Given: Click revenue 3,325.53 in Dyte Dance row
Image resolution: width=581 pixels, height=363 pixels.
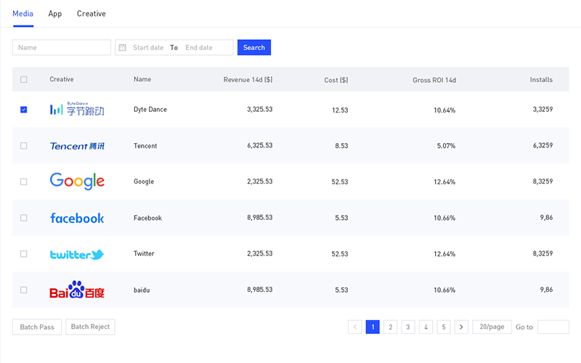Looking at the screenshot, I should tap(260, 110).
